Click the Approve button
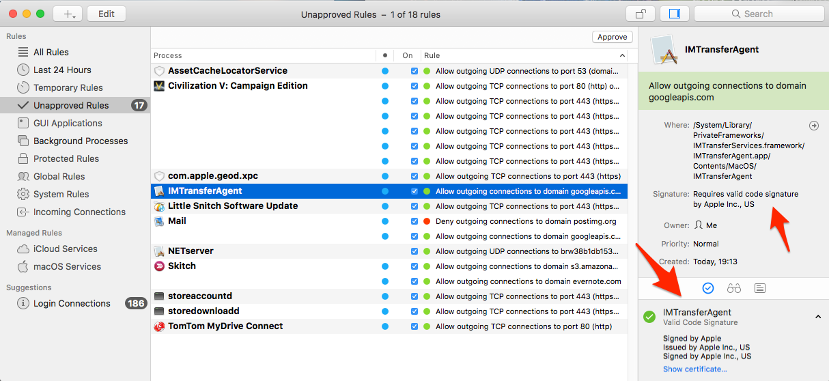The image size is (829, 381). click(613, 37)
